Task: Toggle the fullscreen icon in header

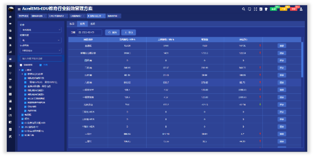Action: pos(255,9)
